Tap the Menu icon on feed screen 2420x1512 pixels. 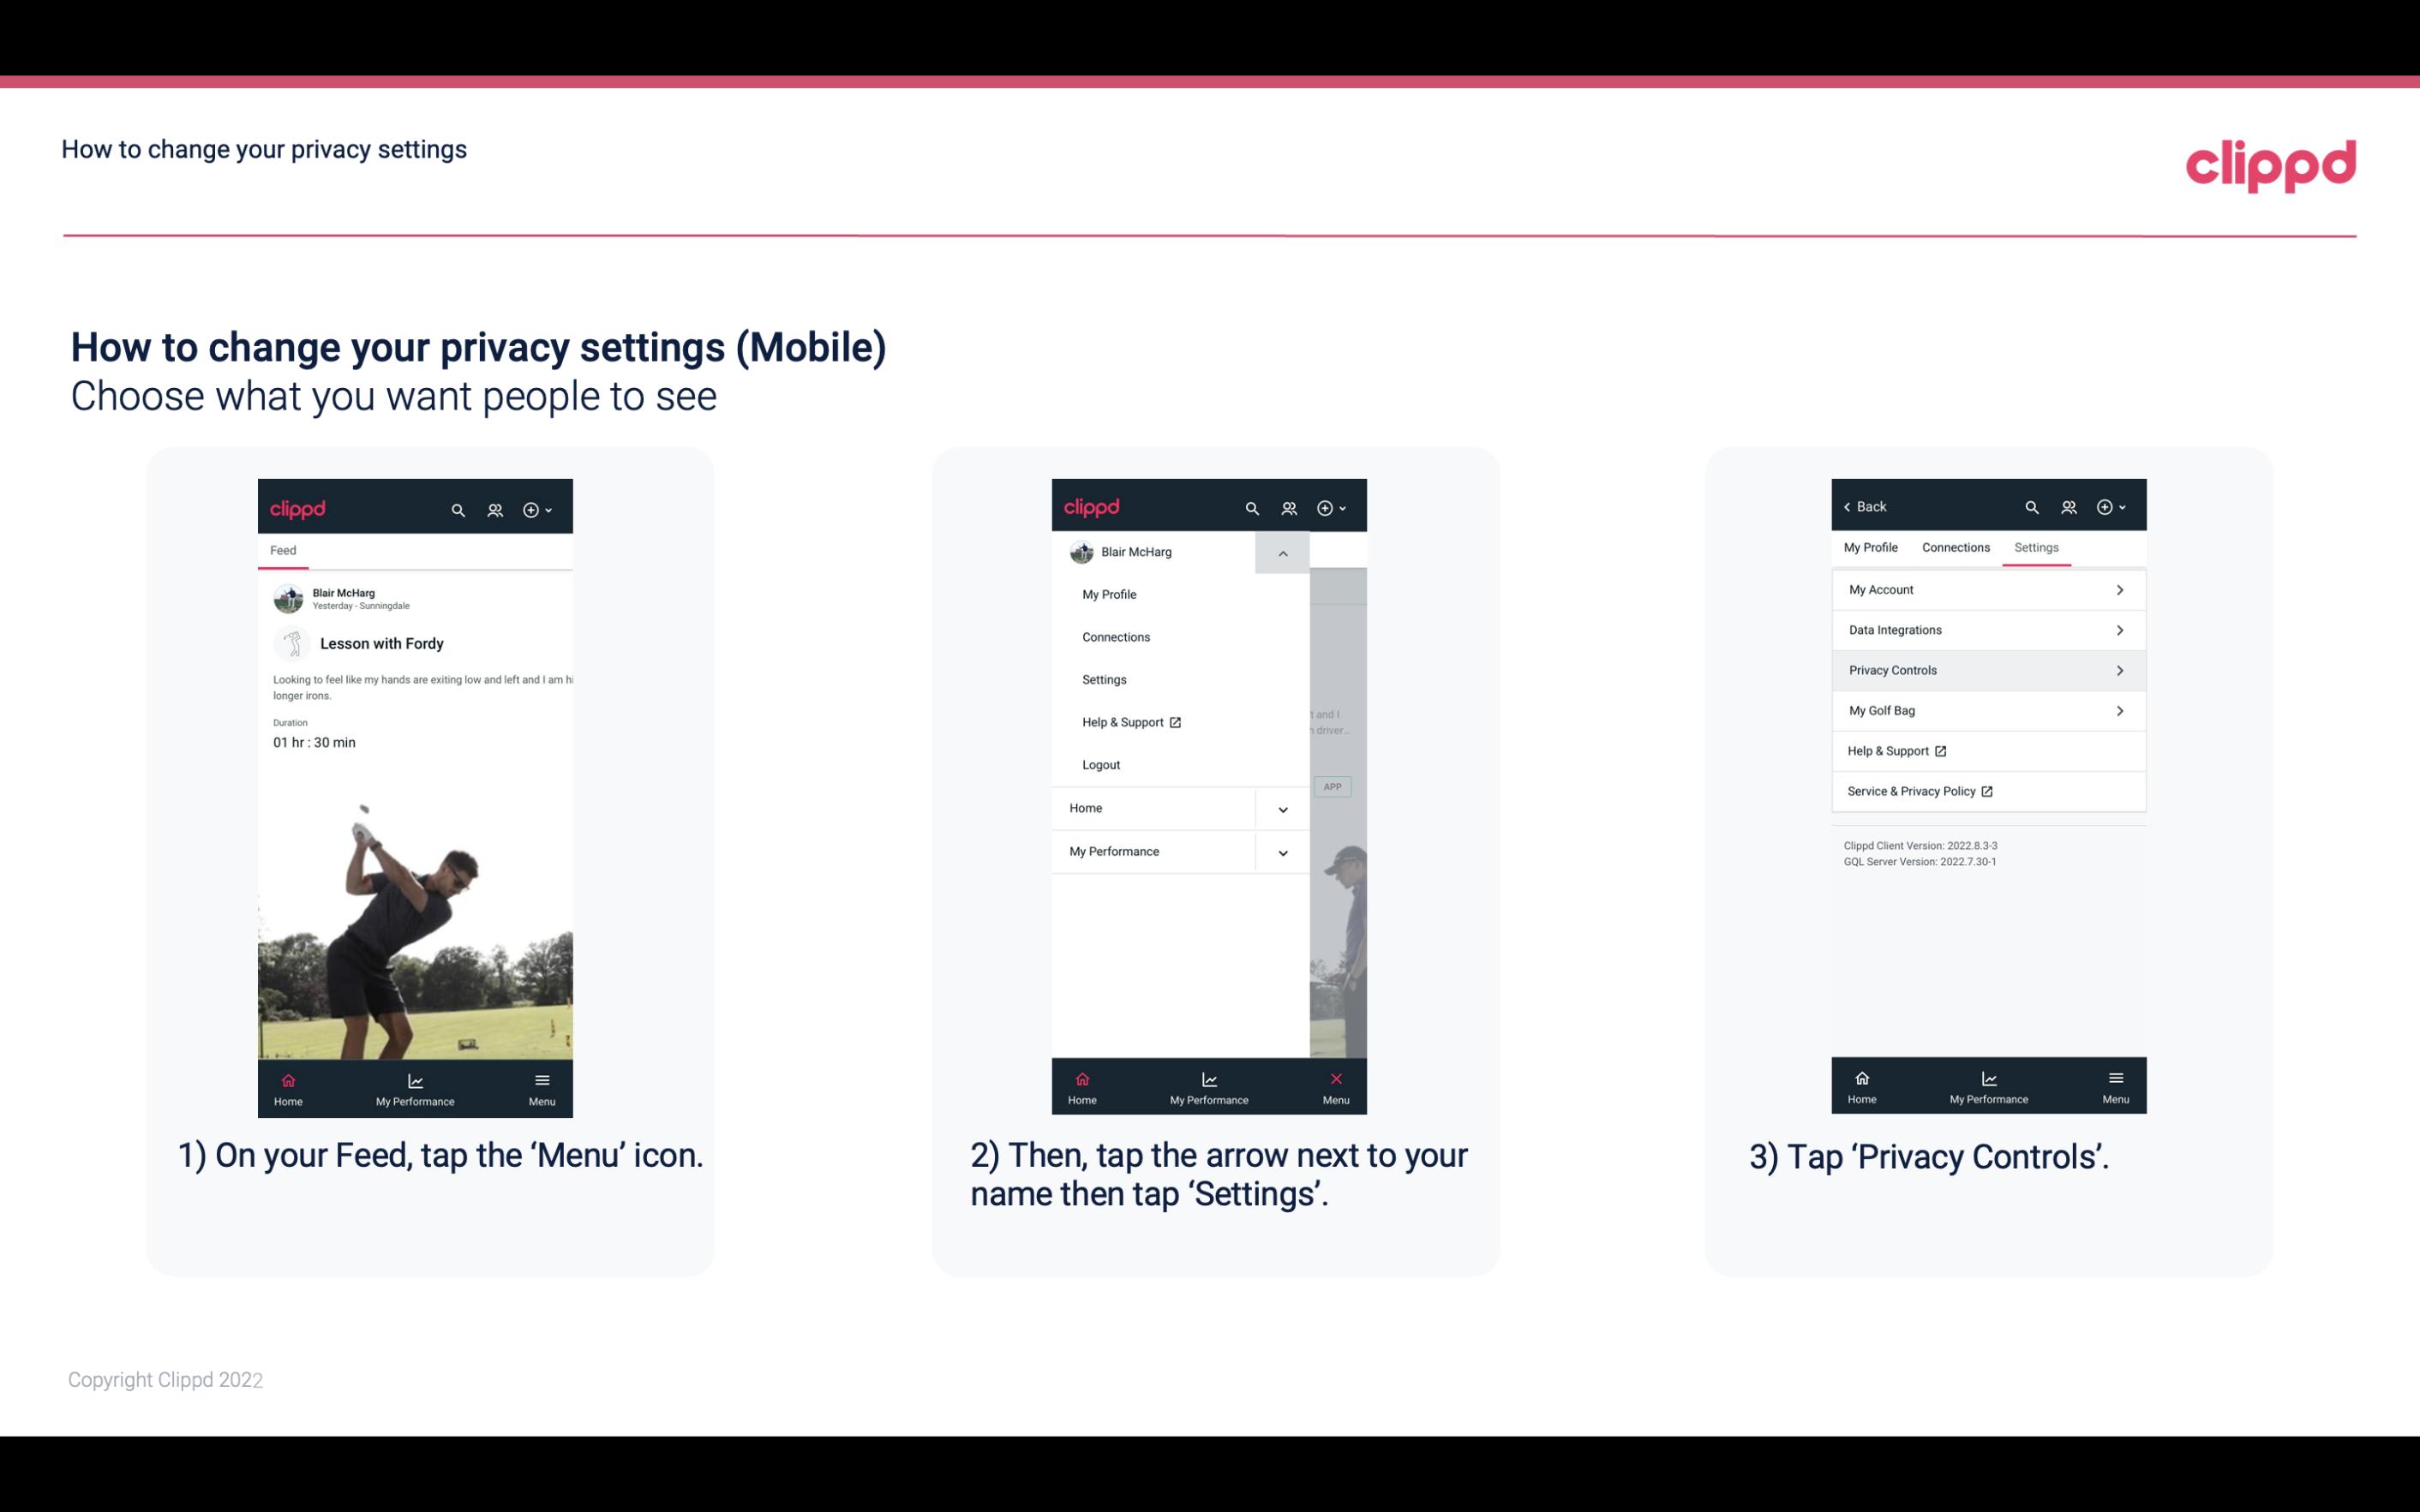point(543,1085)
